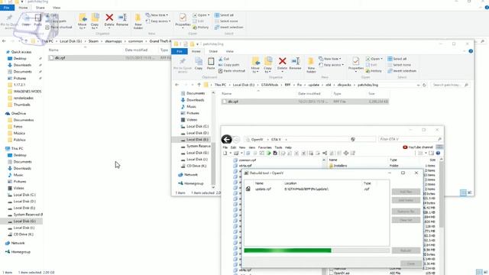Viewport: 489px width, 275px height.
Task: Click the help icon in the patchday3ng window ribbon
Action: point(471,51)
